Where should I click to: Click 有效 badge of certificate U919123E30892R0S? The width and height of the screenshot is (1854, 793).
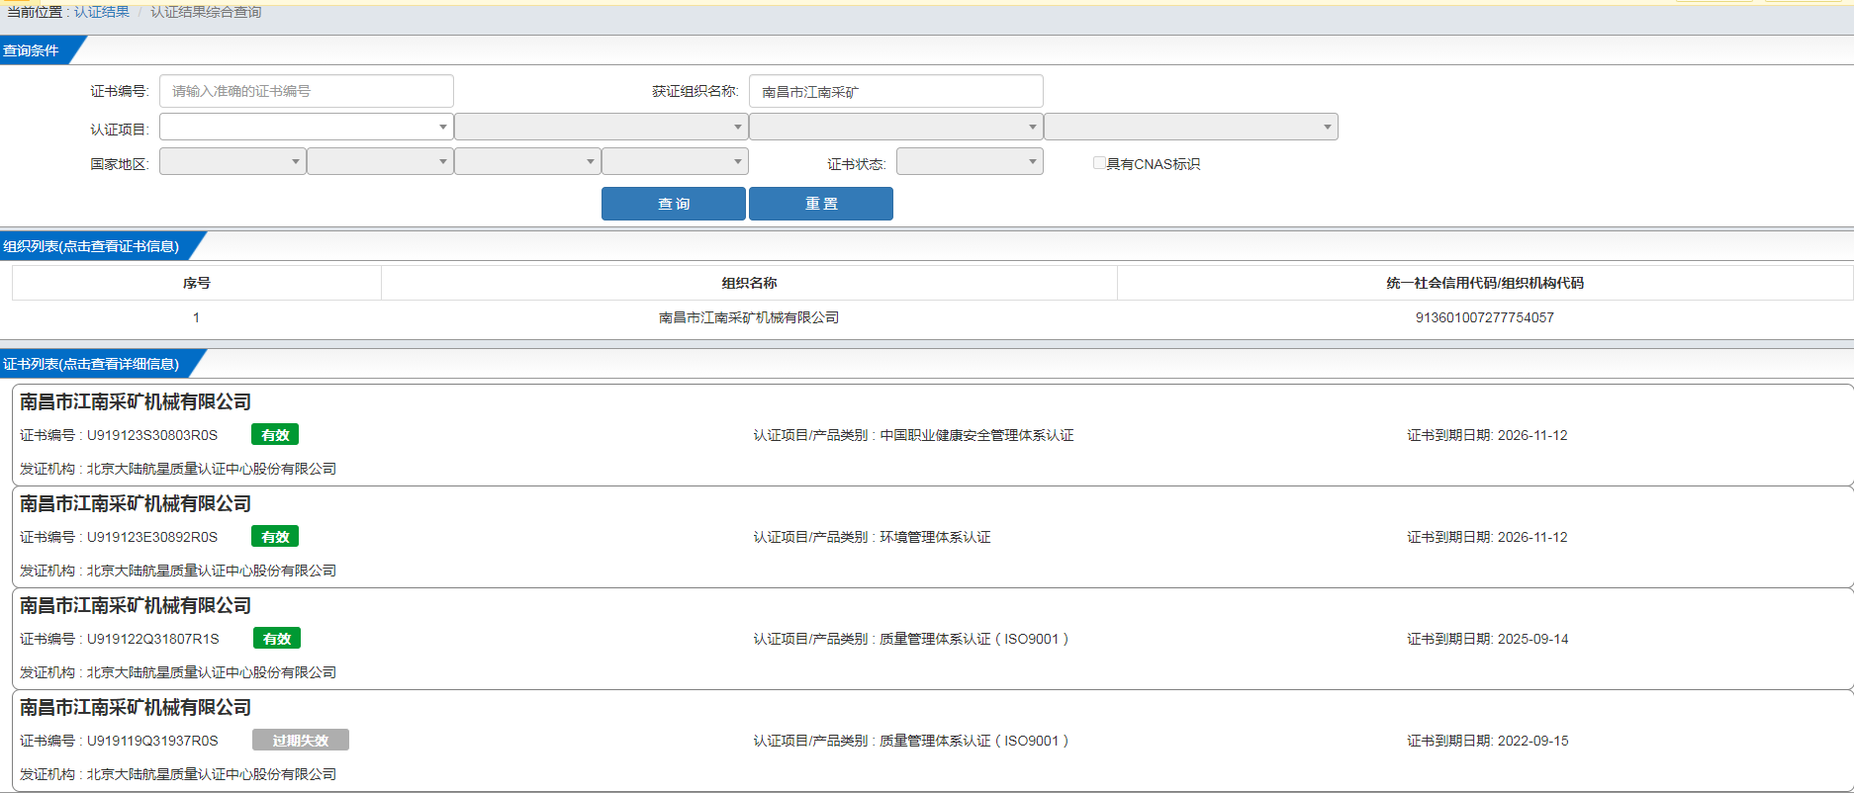coord(275,537)
